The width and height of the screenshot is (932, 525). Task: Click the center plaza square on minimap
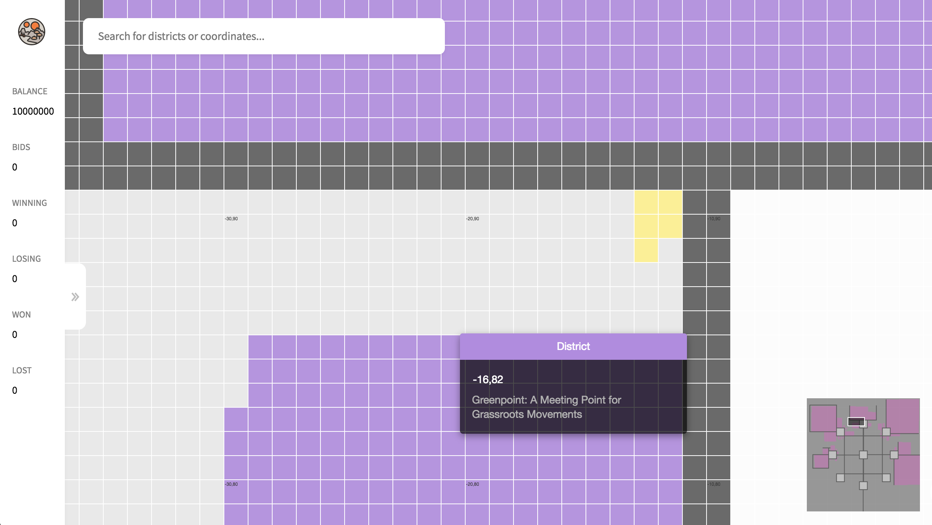point(863,455)
